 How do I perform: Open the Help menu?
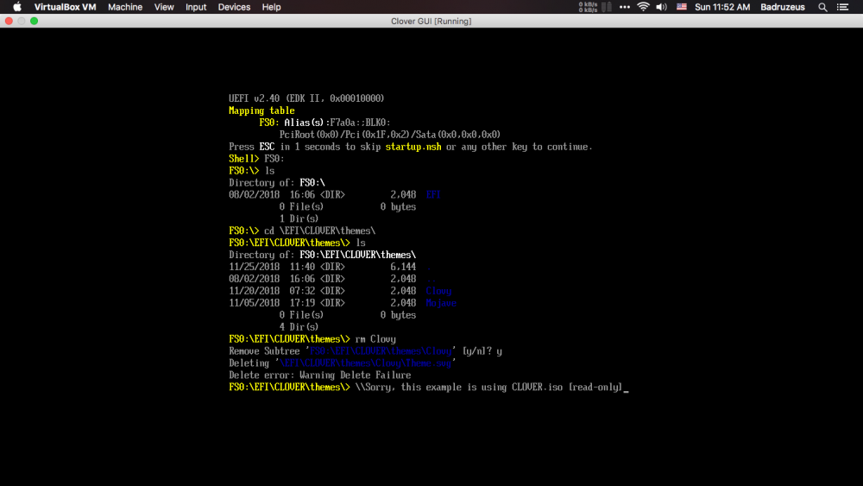point(271,7)
